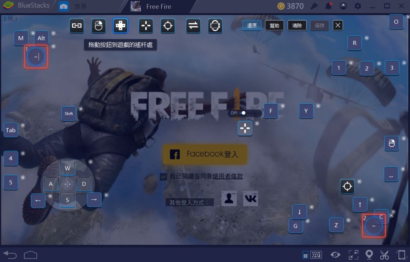
Task: Close the keymapping editor with the X button
Action: (x=338, y=25)
